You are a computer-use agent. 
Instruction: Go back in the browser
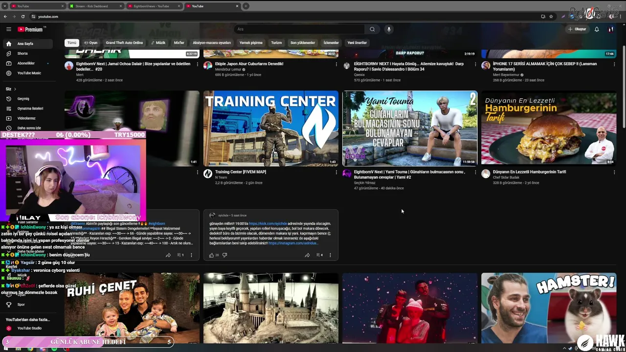click(x=5, y=17)
